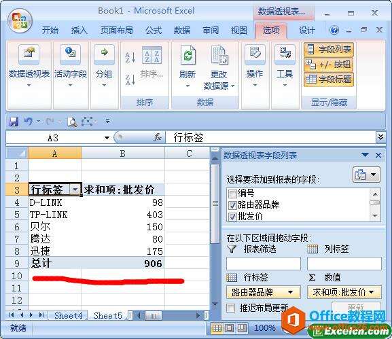
Task: Save the workbook with the floppy icon
Action: tap(14, 122)
